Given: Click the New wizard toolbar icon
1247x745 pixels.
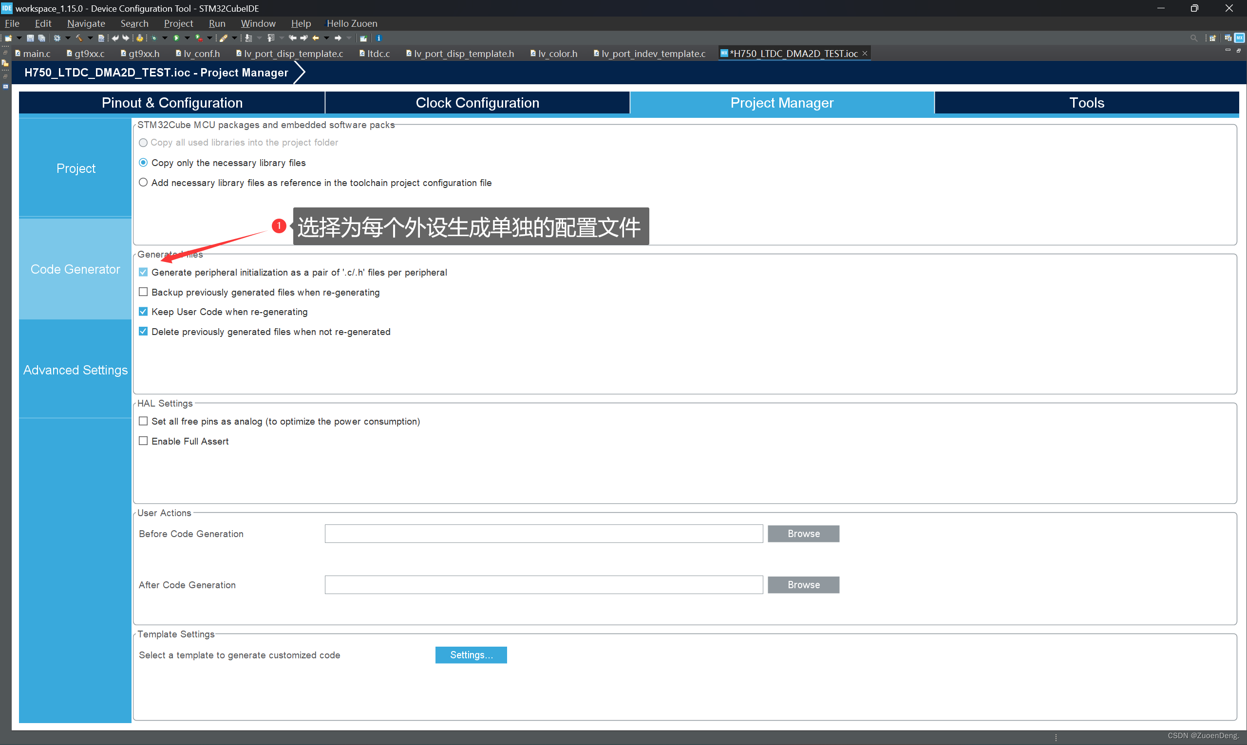Looking at the screenshot, I should pyautogui.click(x=8, y=38).
